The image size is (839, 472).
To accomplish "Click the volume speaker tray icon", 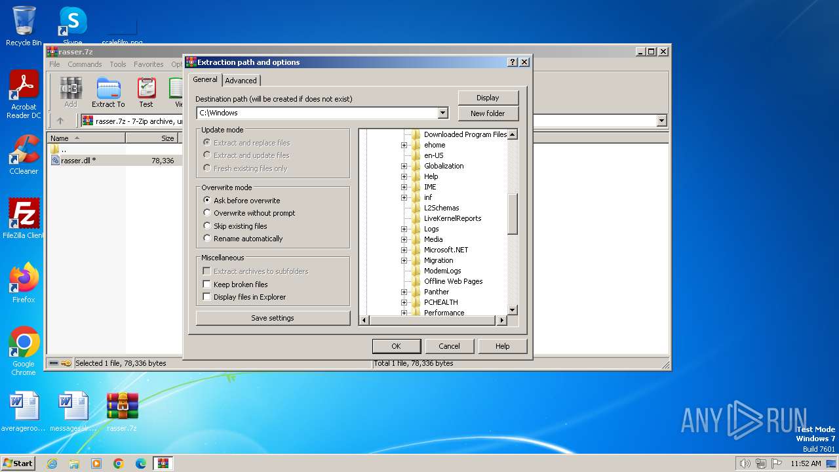I will 745,463.
